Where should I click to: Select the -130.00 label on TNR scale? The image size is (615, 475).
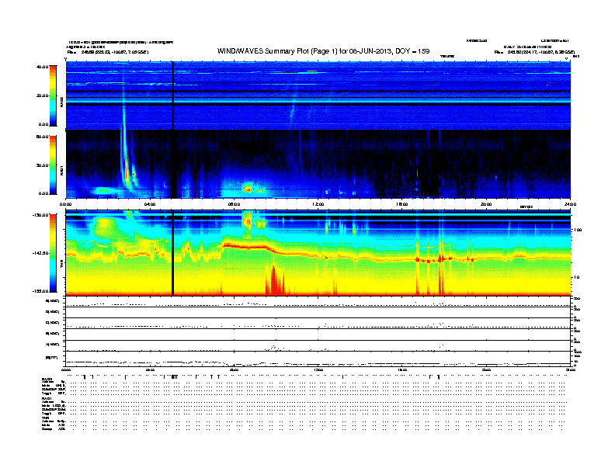point(41,215)
